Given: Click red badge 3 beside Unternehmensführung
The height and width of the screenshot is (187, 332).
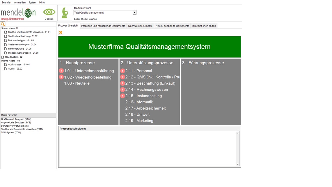Looking at the screenshot, I should click(x=61, y=71).
